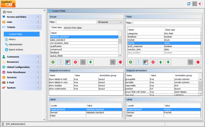Select the reportable annotation row
The height and width of the screenshot is (127, 205).
click(162, 85)
